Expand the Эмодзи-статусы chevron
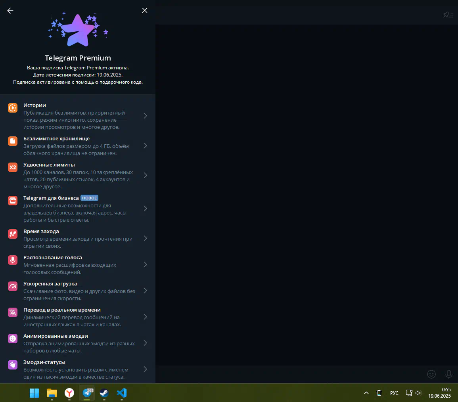The width and height of the screenshot is (458, 402). click(x=146, y=369)
